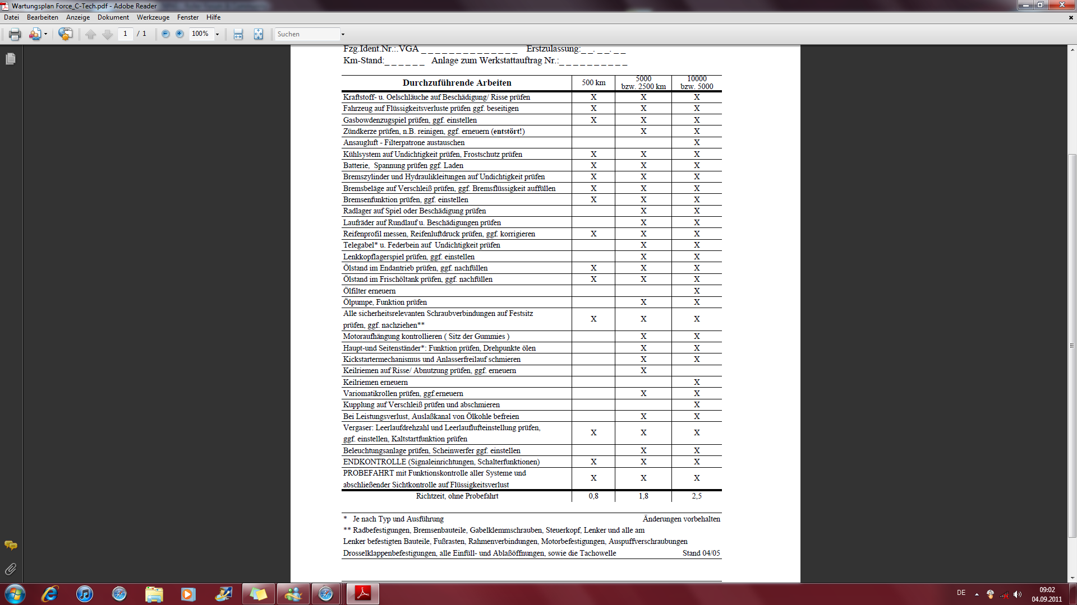Screen dimensions: 1077x605
Task: Zoom in with the plus button
Action: (x=179, y=34)
